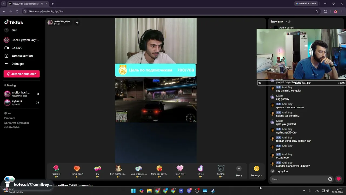Viewport: 346px width, 195px height.
Task: Open Chrome tab search dropdown
Action: click(x=4, y=4)
